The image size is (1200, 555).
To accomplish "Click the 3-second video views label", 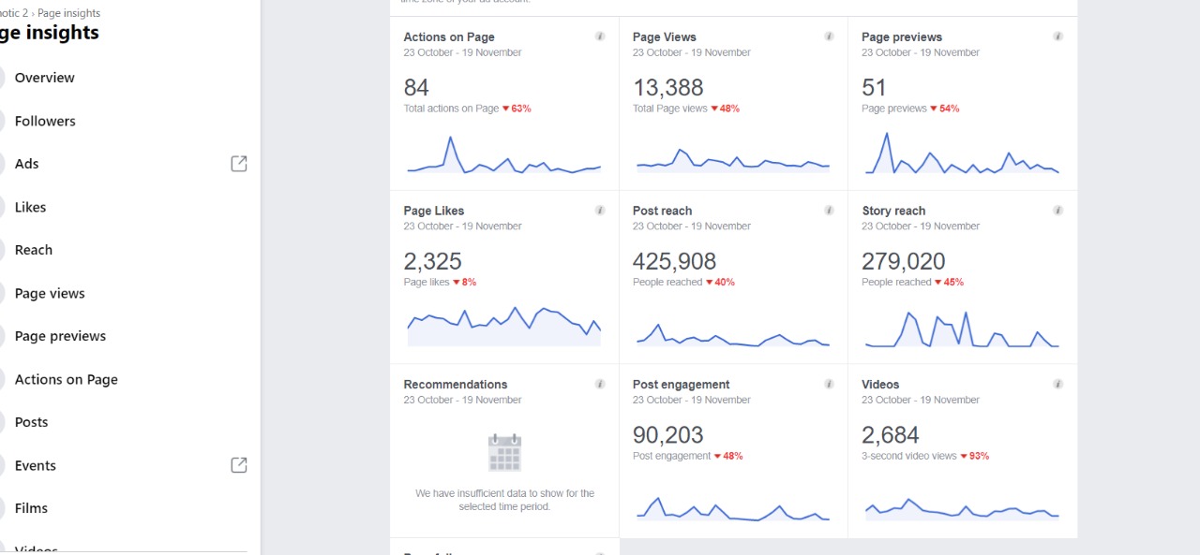I will 909,456.
